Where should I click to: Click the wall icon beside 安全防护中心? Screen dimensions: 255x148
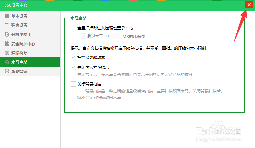coord(7,44)
